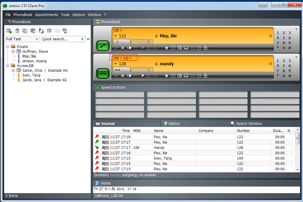This screenshot has width=303, height=202.
Task: Click the calendar icon on mandy line
Action: [206, 75]
